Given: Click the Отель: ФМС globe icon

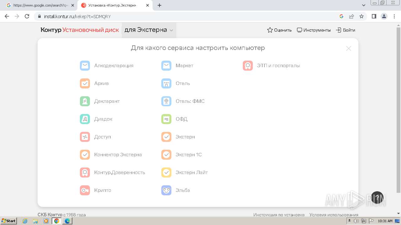Looking at the screenshot, I should pyautogui.click(x=166, y=101).
